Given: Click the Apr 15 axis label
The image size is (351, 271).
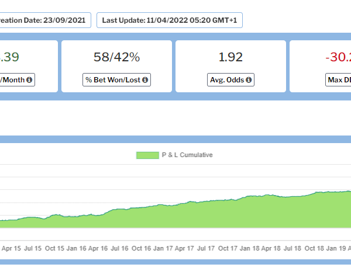Looking at the screenshot, I should [11, 248].
